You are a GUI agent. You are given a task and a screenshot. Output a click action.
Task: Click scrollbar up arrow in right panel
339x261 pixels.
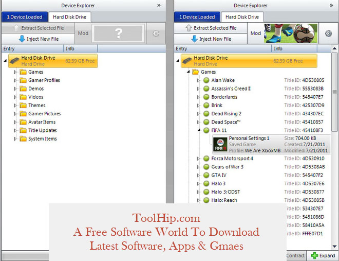click(334, 48)
